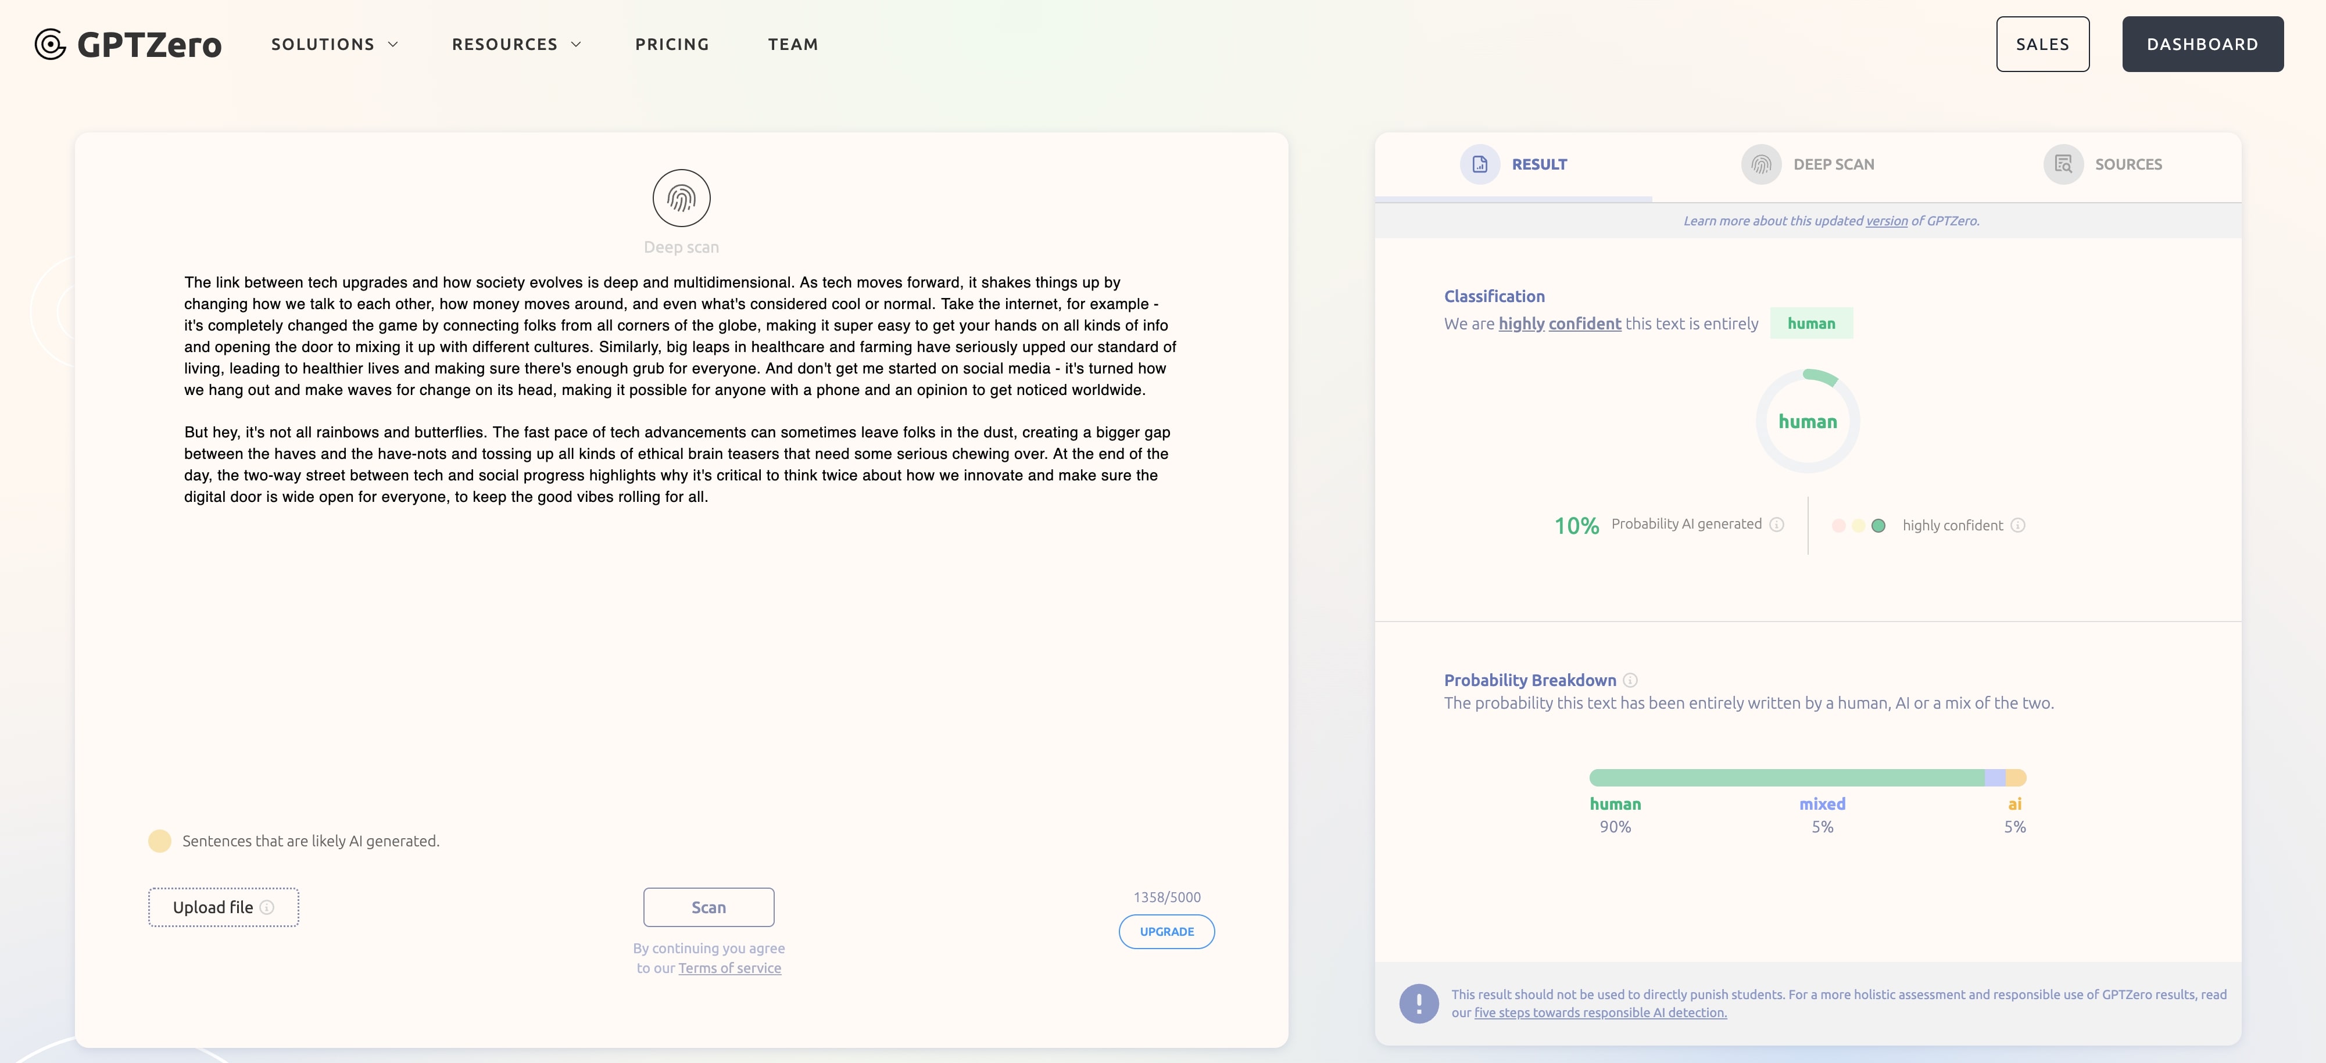Viewport: 2326px width, 1063px height.
Task: Click the exclamation warning icon at bottom
Action: click(1419, 1003)
